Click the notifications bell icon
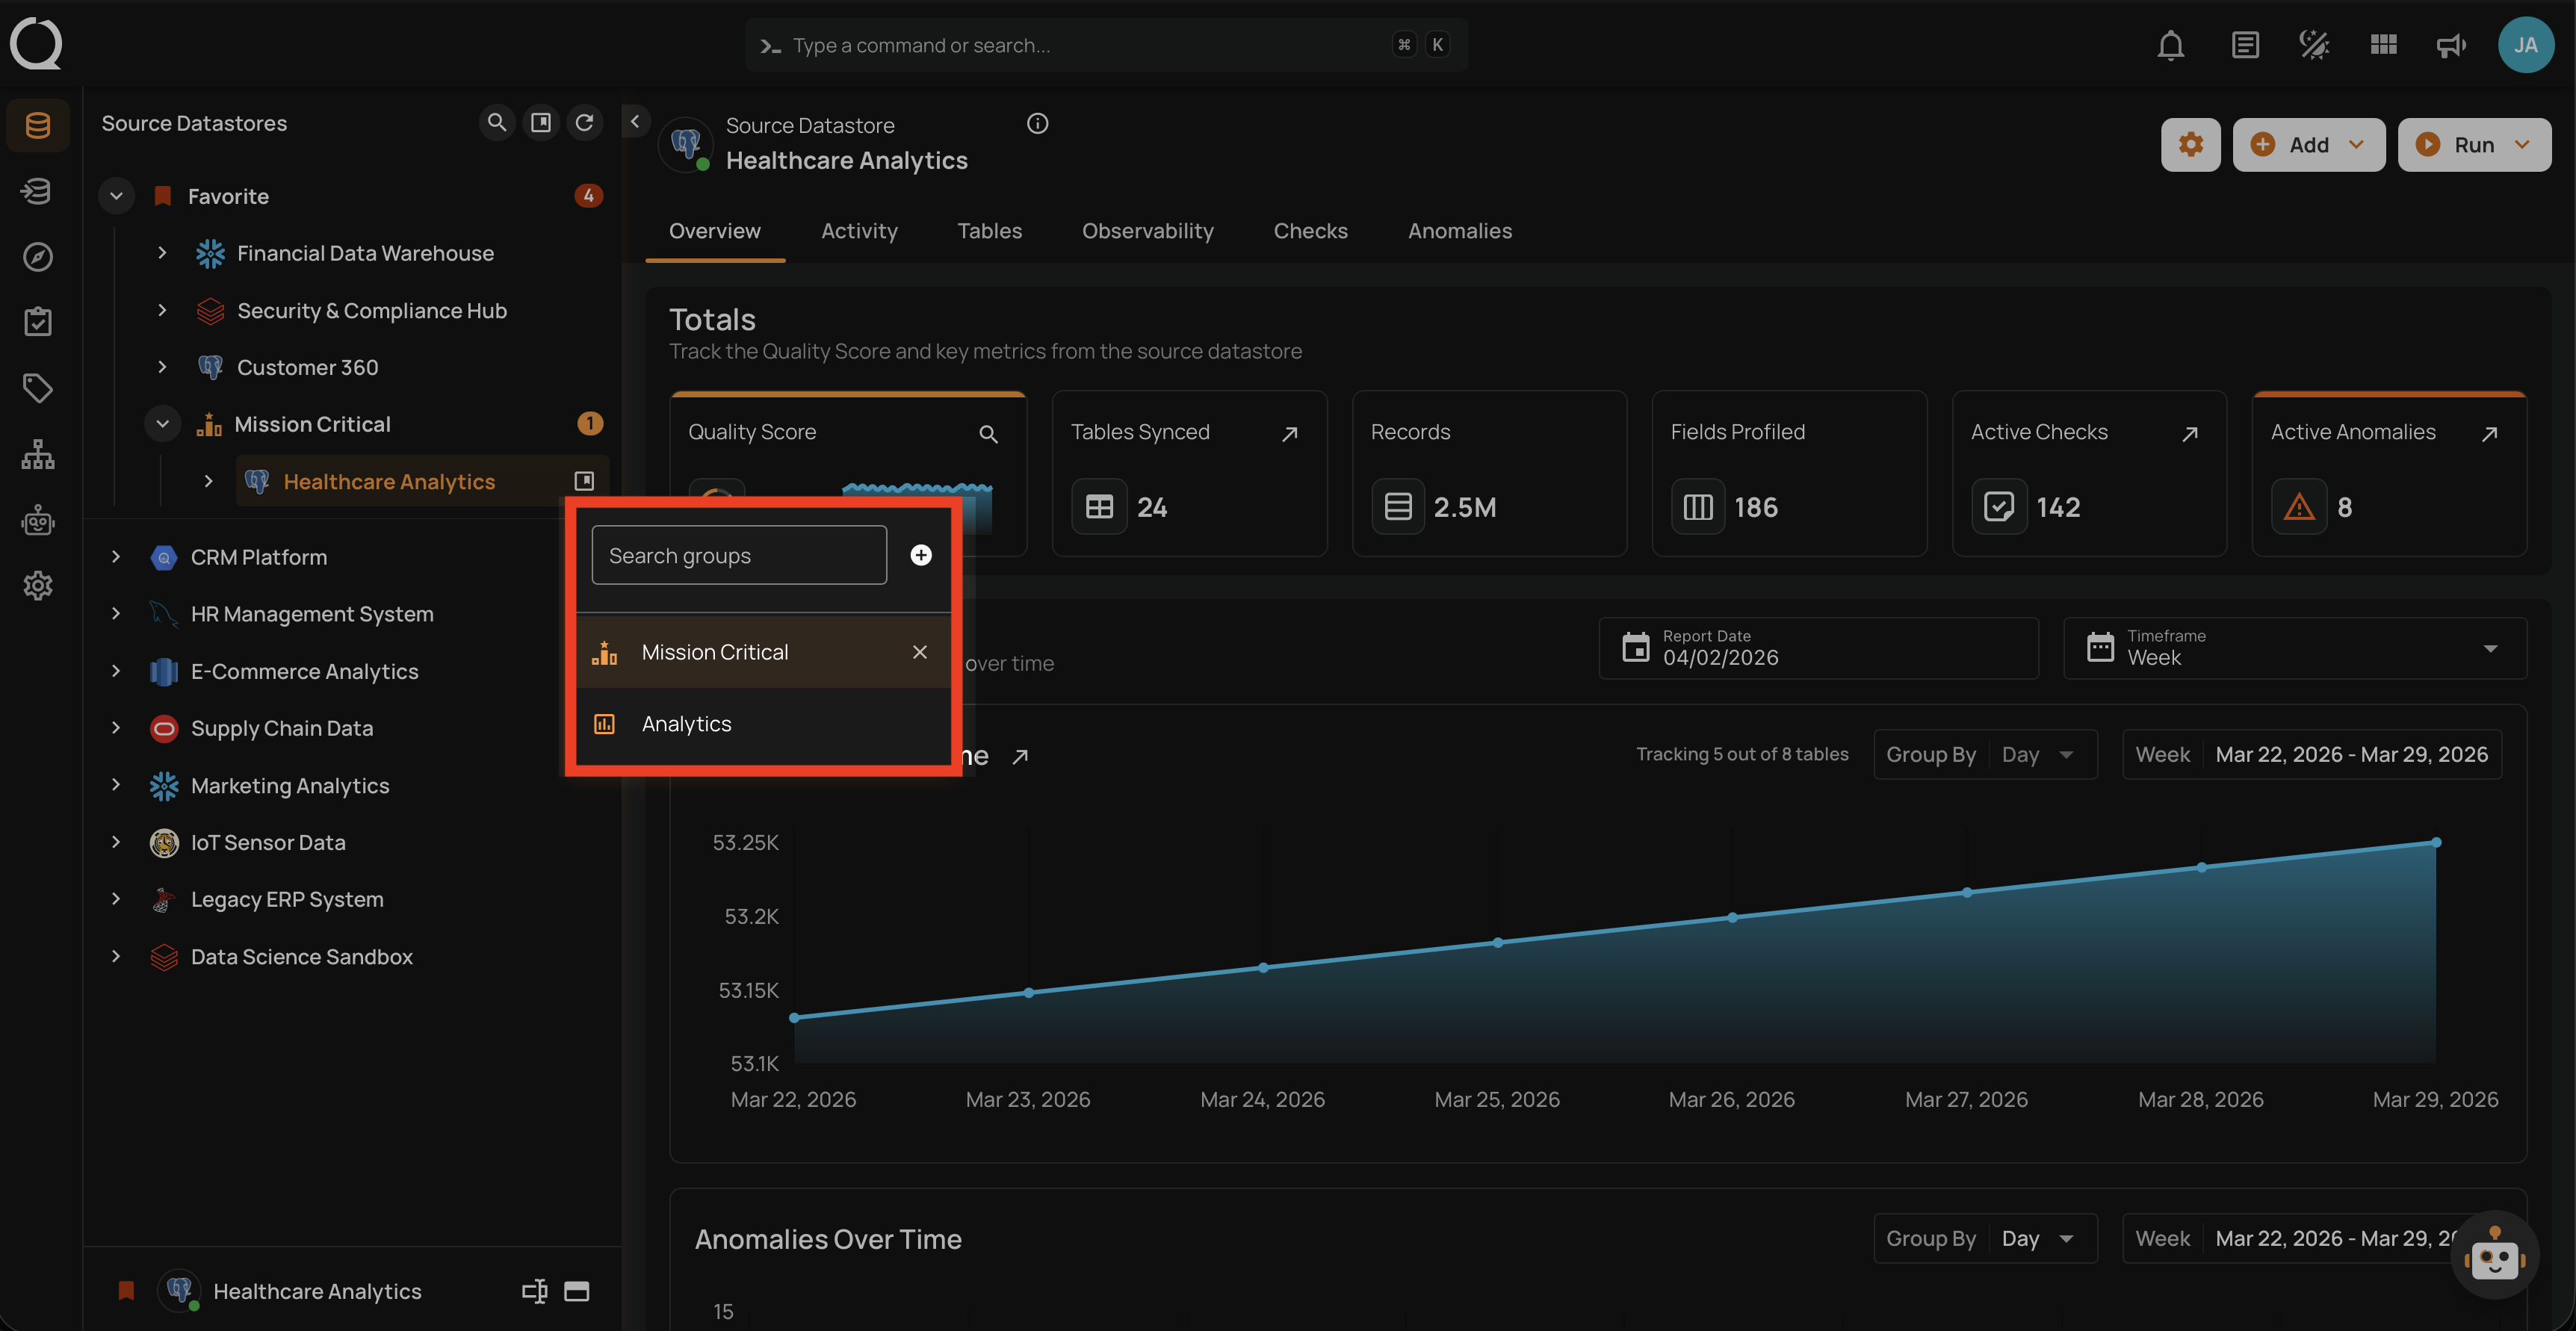Image resolution: width=2576 pixels, height=1331 pixels. (x=2170, y=45)
